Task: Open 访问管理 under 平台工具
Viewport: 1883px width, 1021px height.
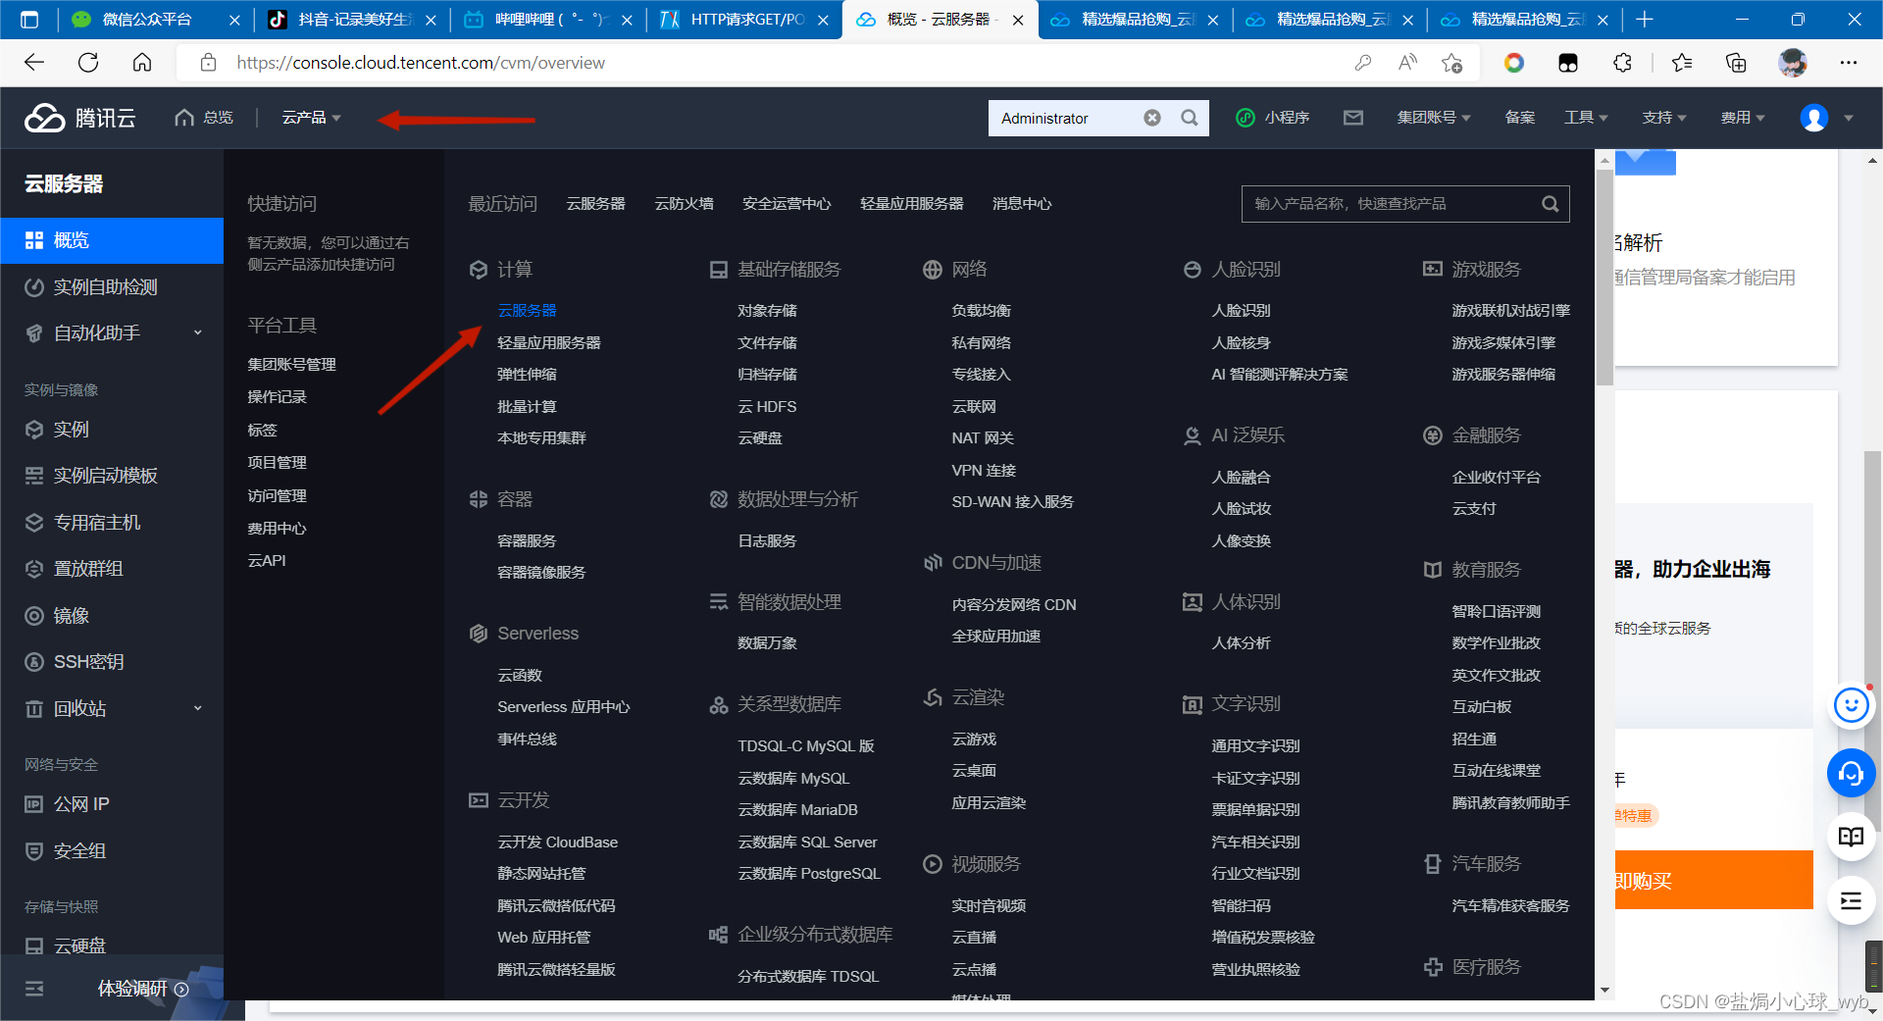Action: (278, 496)
